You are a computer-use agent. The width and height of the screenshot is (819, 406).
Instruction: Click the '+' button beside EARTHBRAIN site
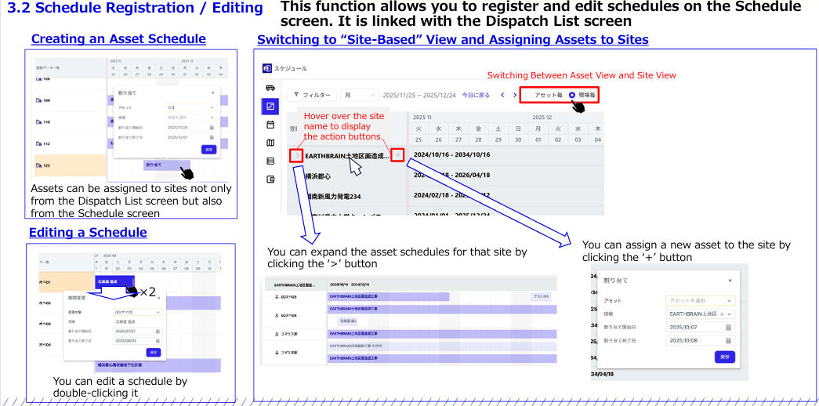(398, 155)
